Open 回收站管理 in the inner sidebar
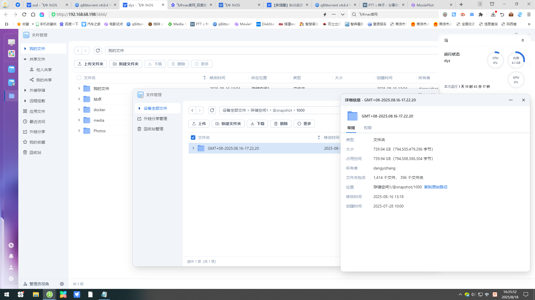The height and width of the screenshot is (300, 535). [153, 129]
